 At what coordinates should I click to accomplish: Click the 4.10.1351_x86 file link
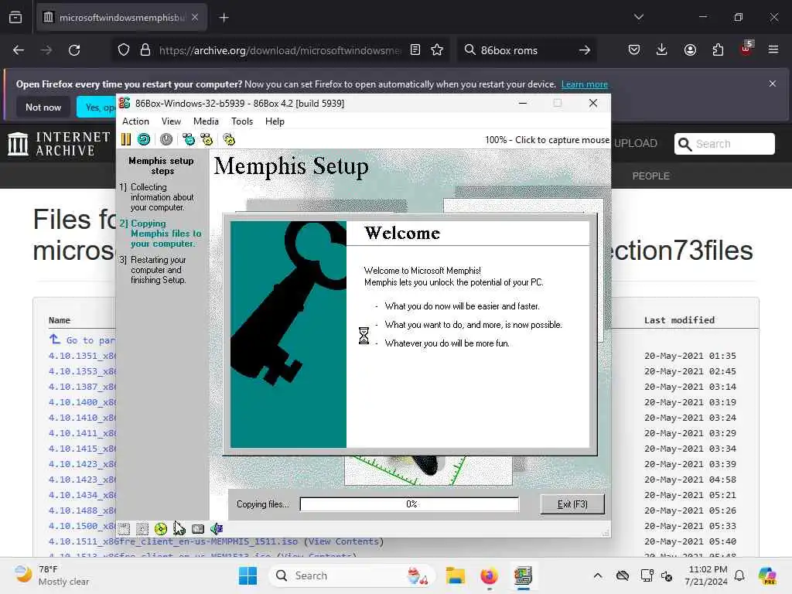pyautogui.click(x=82, y=356)
